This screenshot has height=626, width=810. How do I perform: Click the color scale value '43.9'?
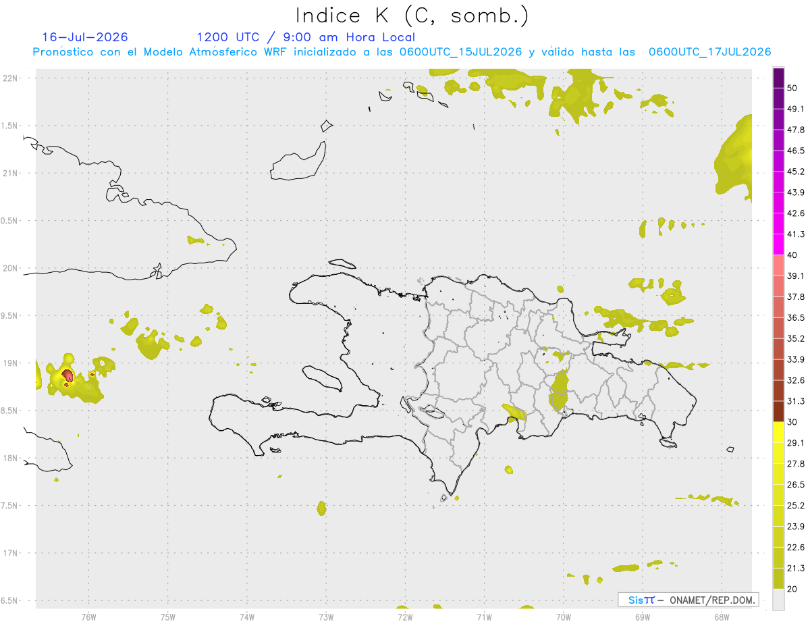[796, 192]
